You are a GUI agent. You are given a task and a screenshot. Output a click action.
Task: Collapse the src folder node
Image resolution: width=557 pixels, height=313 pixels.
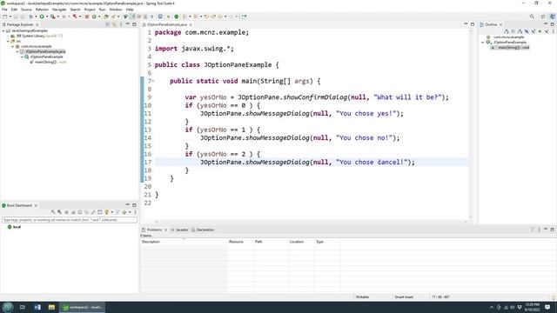pyautogui.click(x=8, y=41)
